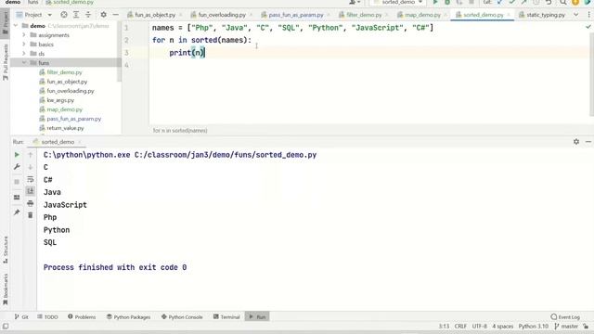Viewport: 594px width, 334px height.
Task: Open the Event Log
Action: coord(565,317)
